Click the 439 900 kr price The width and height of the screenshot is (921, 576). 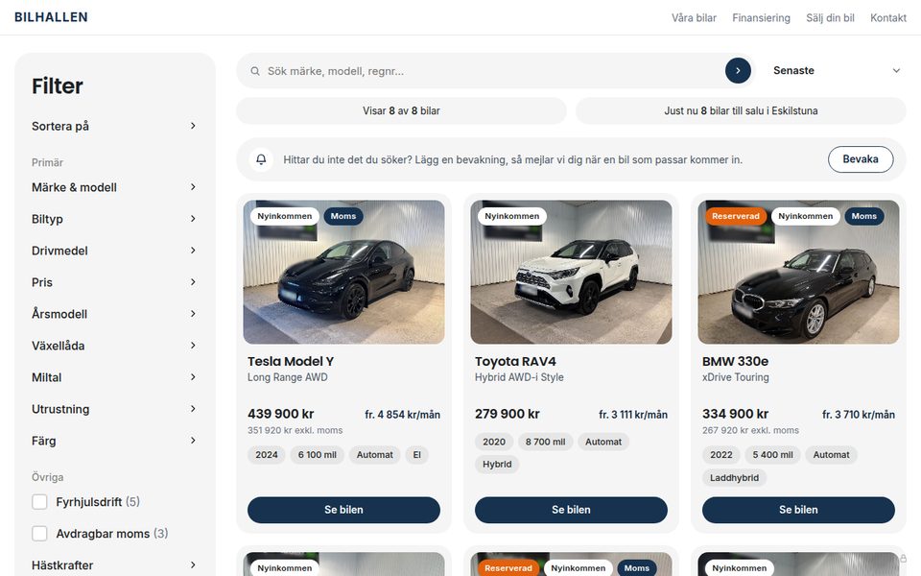[281, 414]
